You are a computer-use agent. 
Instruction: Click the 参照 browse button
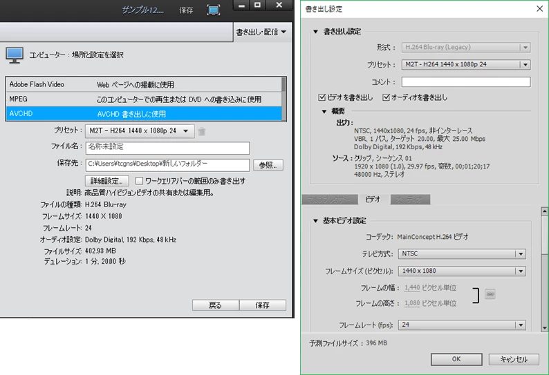click(x=268, y=165)
